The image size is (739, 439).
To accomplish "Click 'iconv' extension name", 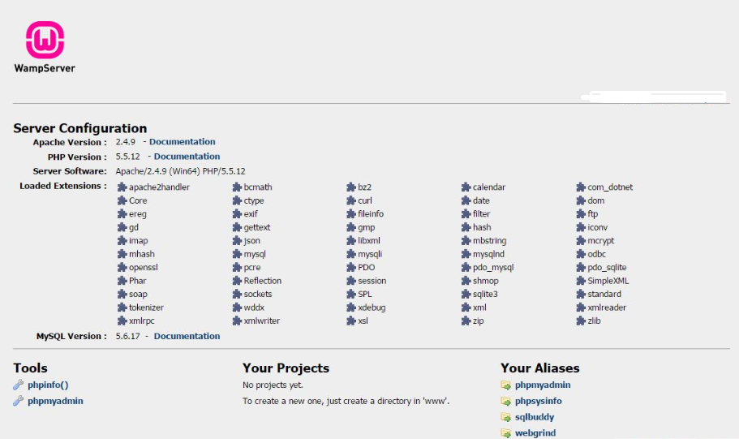I will point(598,227).
